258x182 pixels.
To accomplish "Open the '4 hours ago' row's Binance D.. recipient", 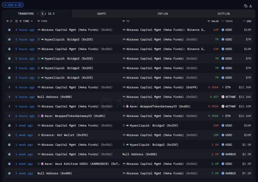I will [165, 30].
